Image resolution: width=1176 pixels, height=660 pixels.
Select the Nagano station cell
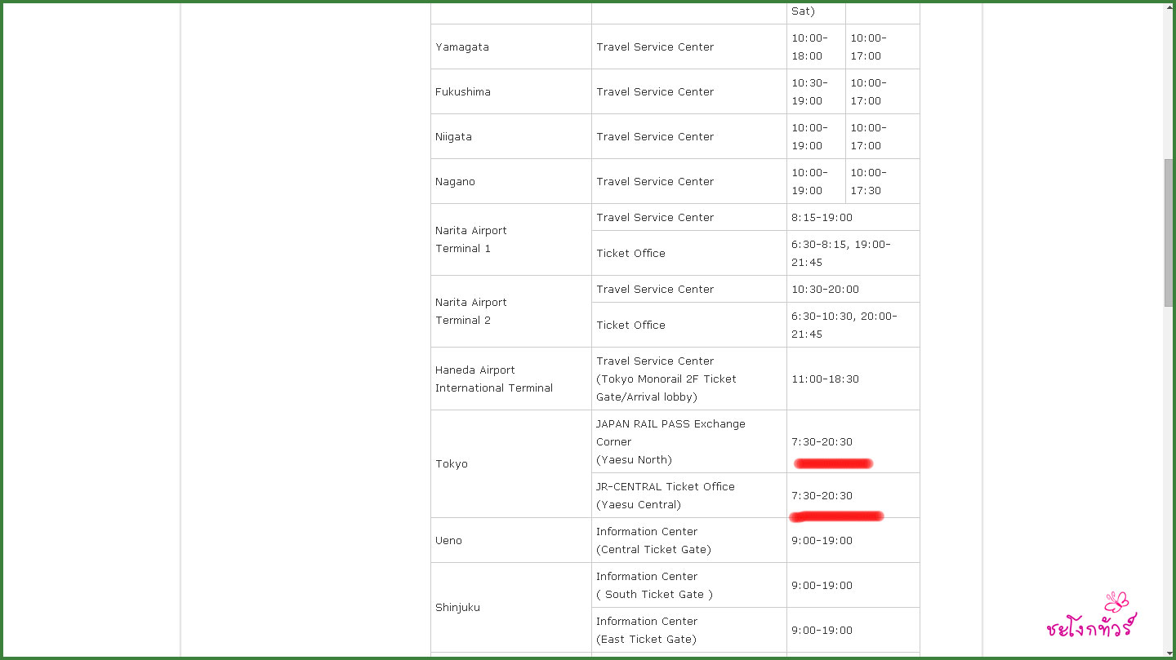(x=511, y=181)
